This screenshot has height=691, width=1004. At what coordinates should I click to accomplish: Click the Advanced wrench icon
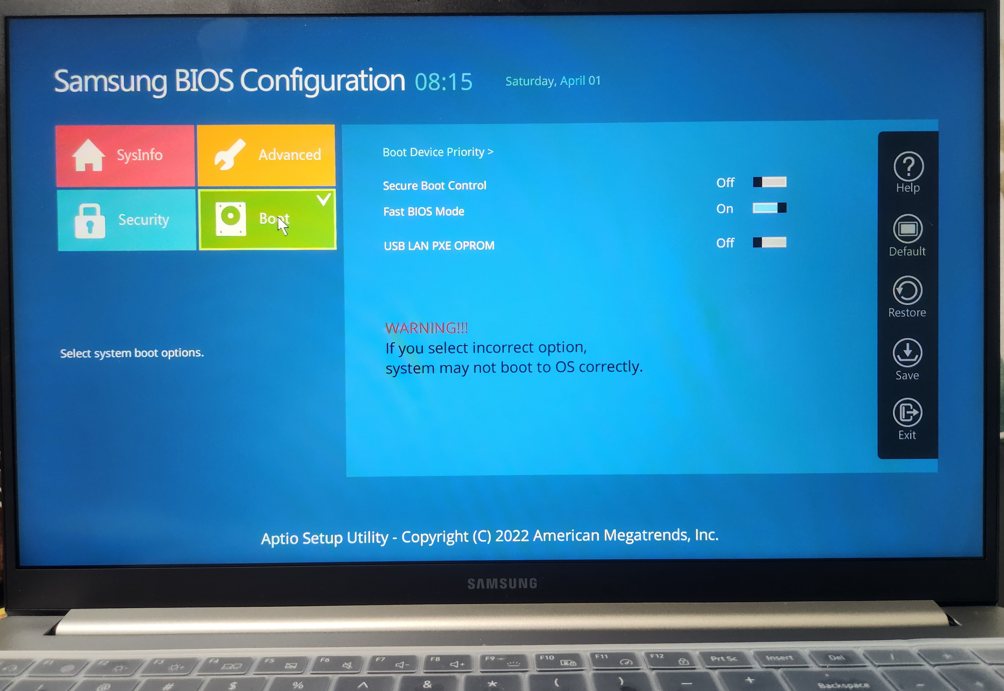[230, 154]
